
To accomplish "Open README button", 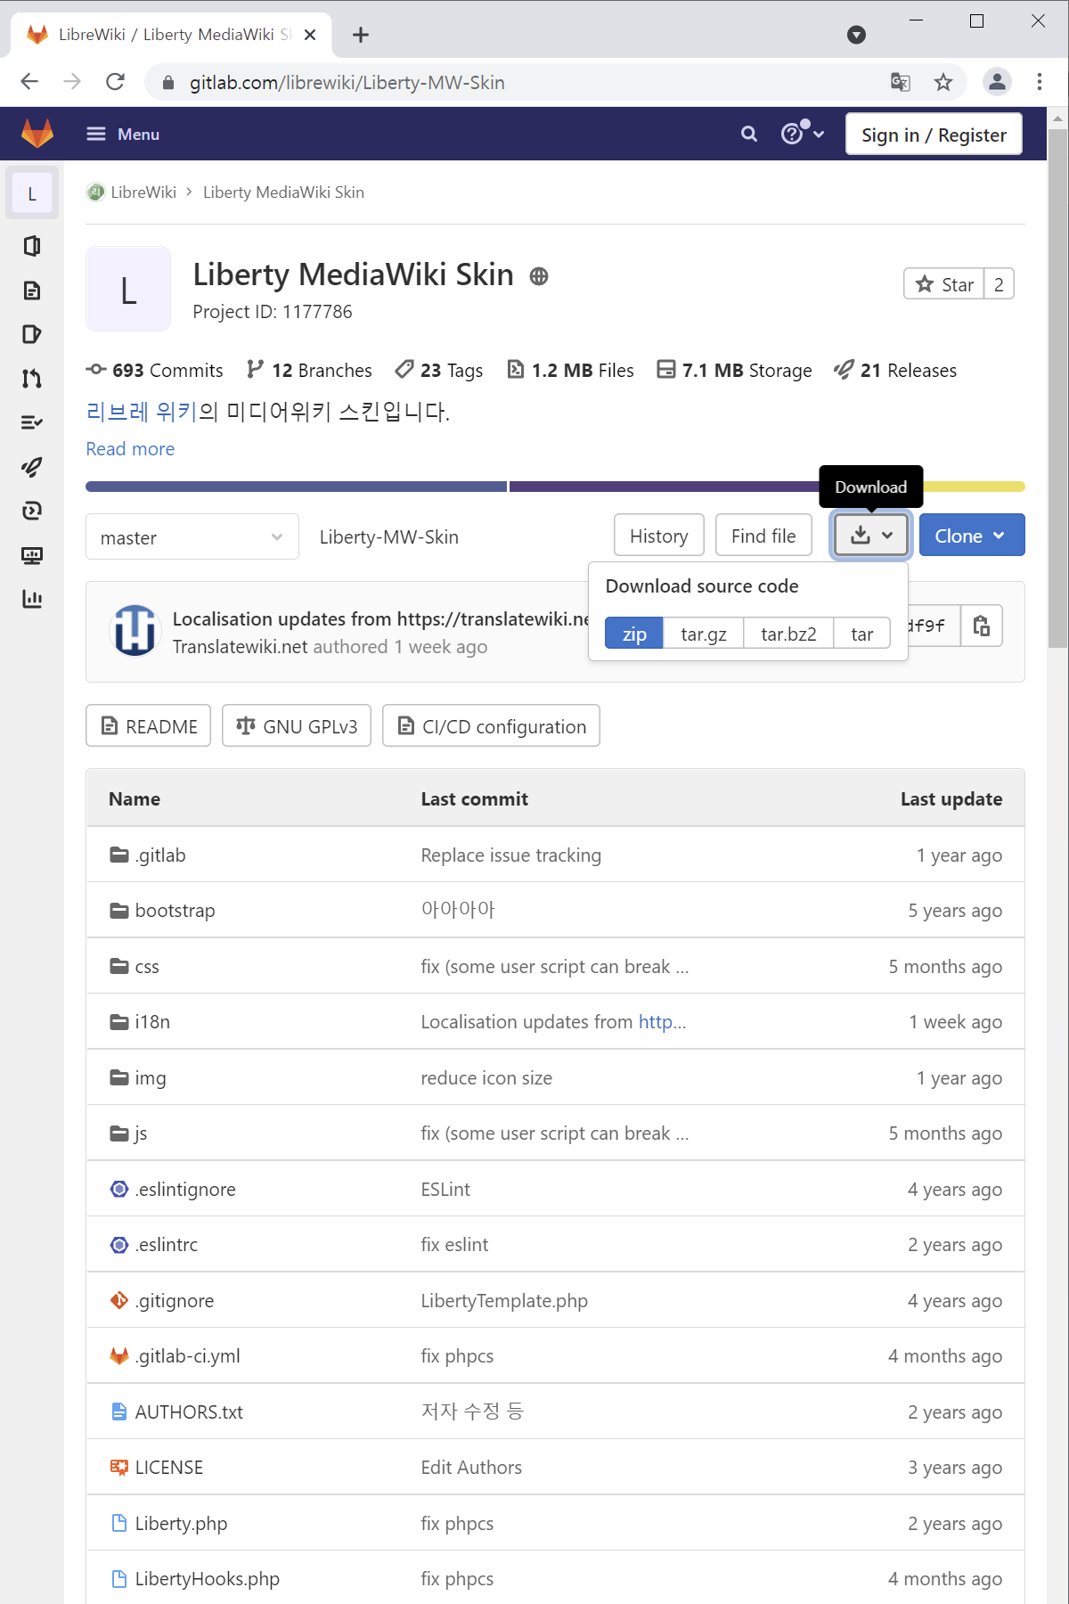I will 149,726.
